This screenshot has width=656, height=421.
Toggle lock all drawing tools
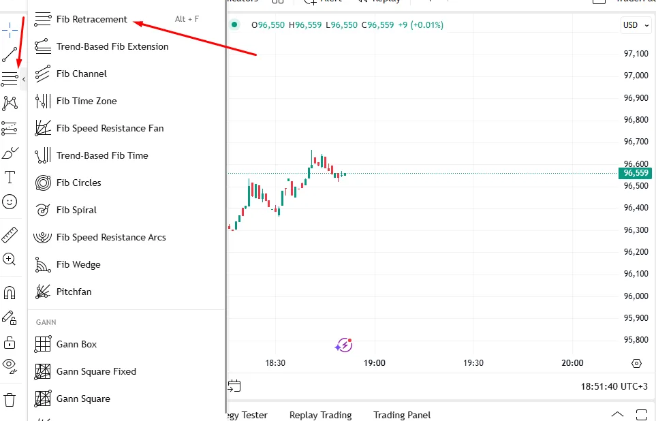coord(10,342)
